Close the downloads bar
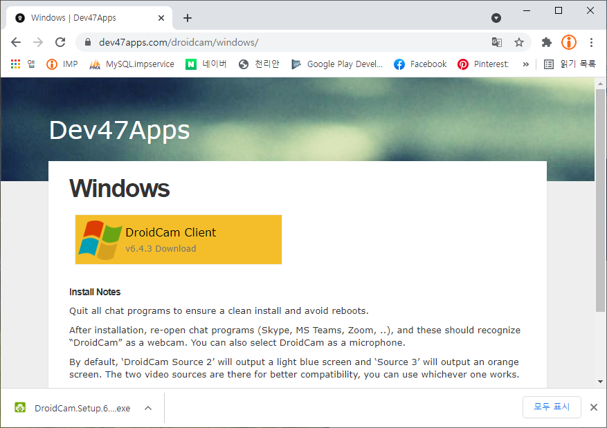This screenshot has height=428, width=607. (593, 407)
